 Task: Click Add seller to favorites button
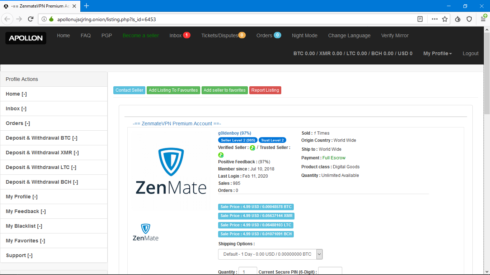point(225,90)
